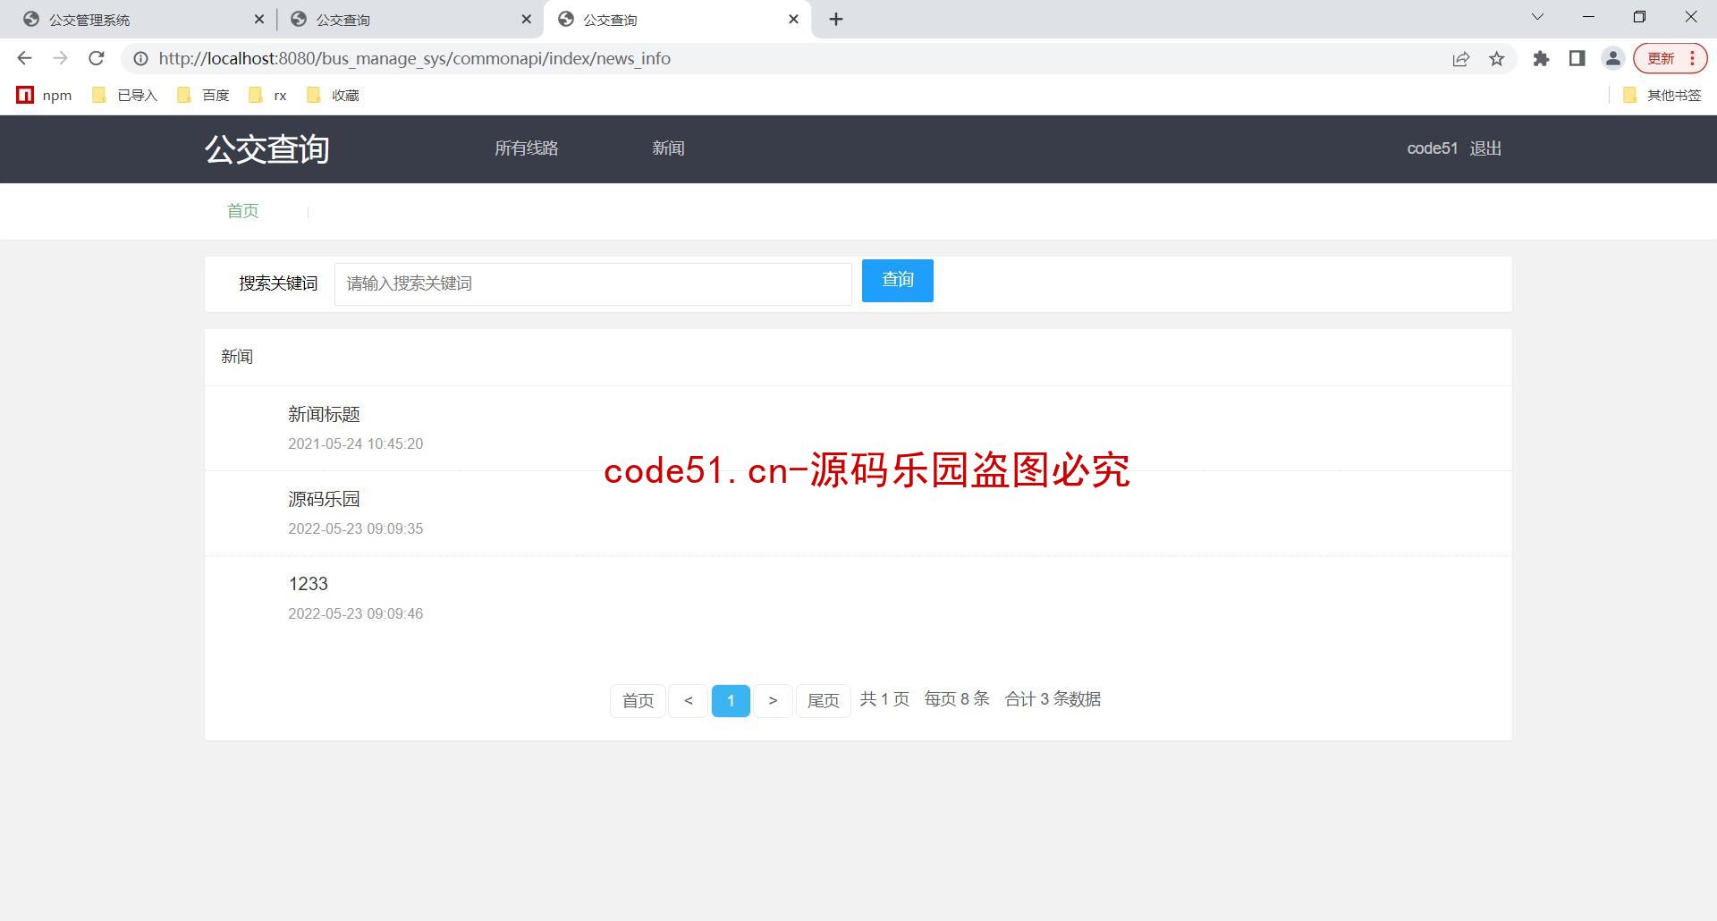Open the extensions puzzle icon

click(1541, 59)
